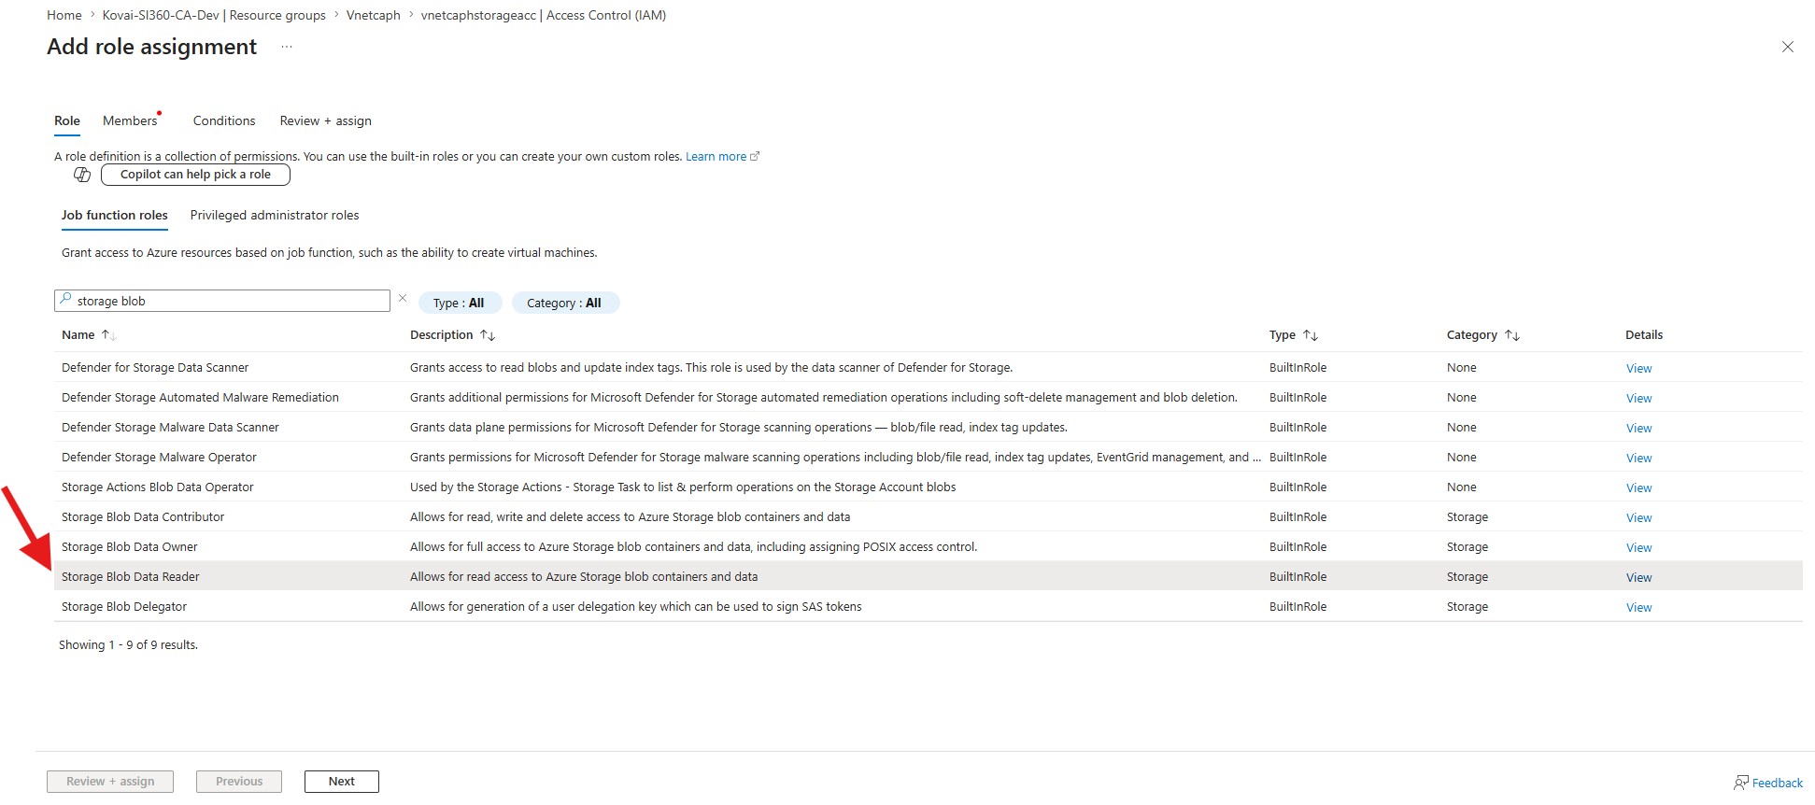
Task: Click description 'Allows for read access to Azure Storage'
Action: tap(584, 577)
